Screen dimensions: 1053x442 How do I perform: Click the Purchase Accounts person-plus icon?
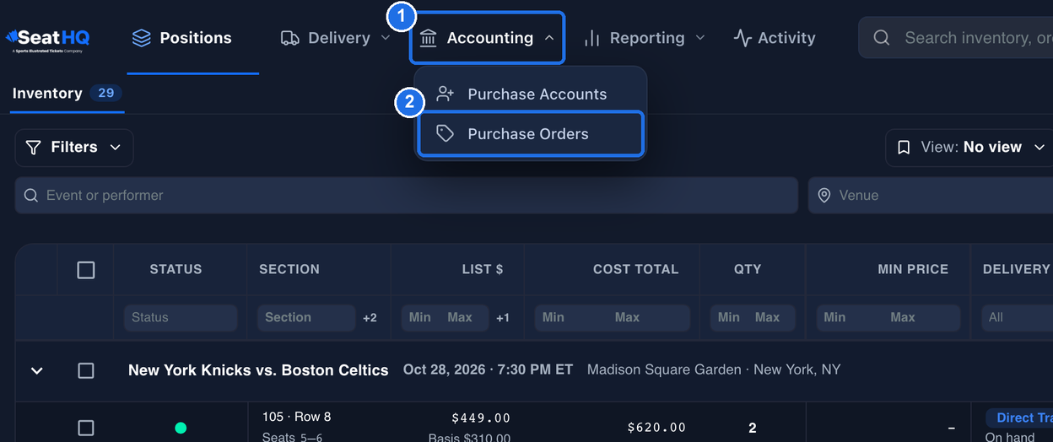coord(445,94)
